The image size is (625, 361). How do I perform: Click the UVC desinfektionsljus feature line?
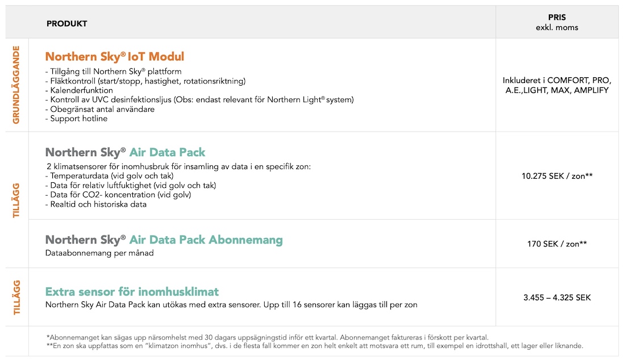[x=199, y=100]
